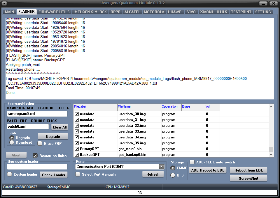Select the XIAOMI tab
Image resolution: width=280 pixels, height=198 pixels.
tap(206, 12)
